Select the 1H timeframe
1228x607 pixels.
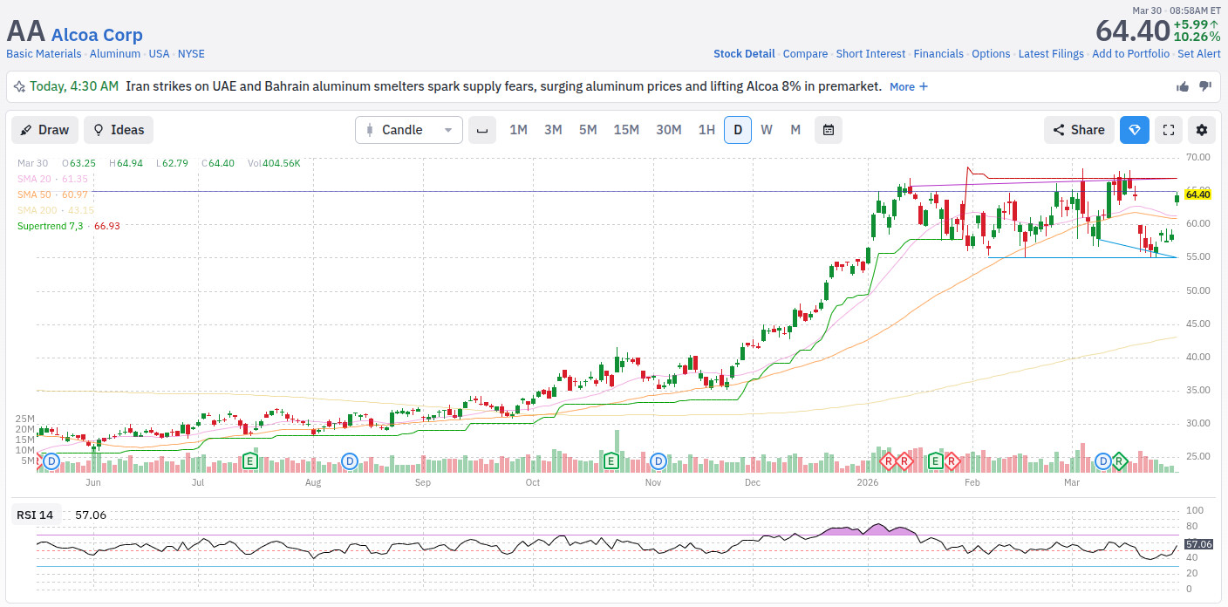706,130
